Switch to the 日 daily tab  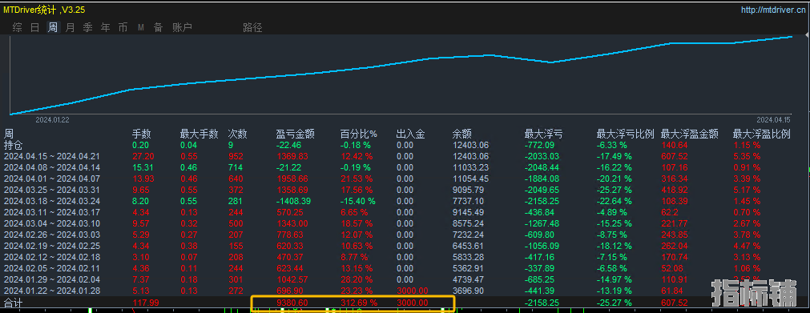tap(34, 28)
